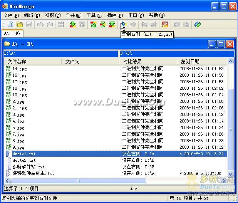Click the vertical scrollbar thumb

pos(230,130)
